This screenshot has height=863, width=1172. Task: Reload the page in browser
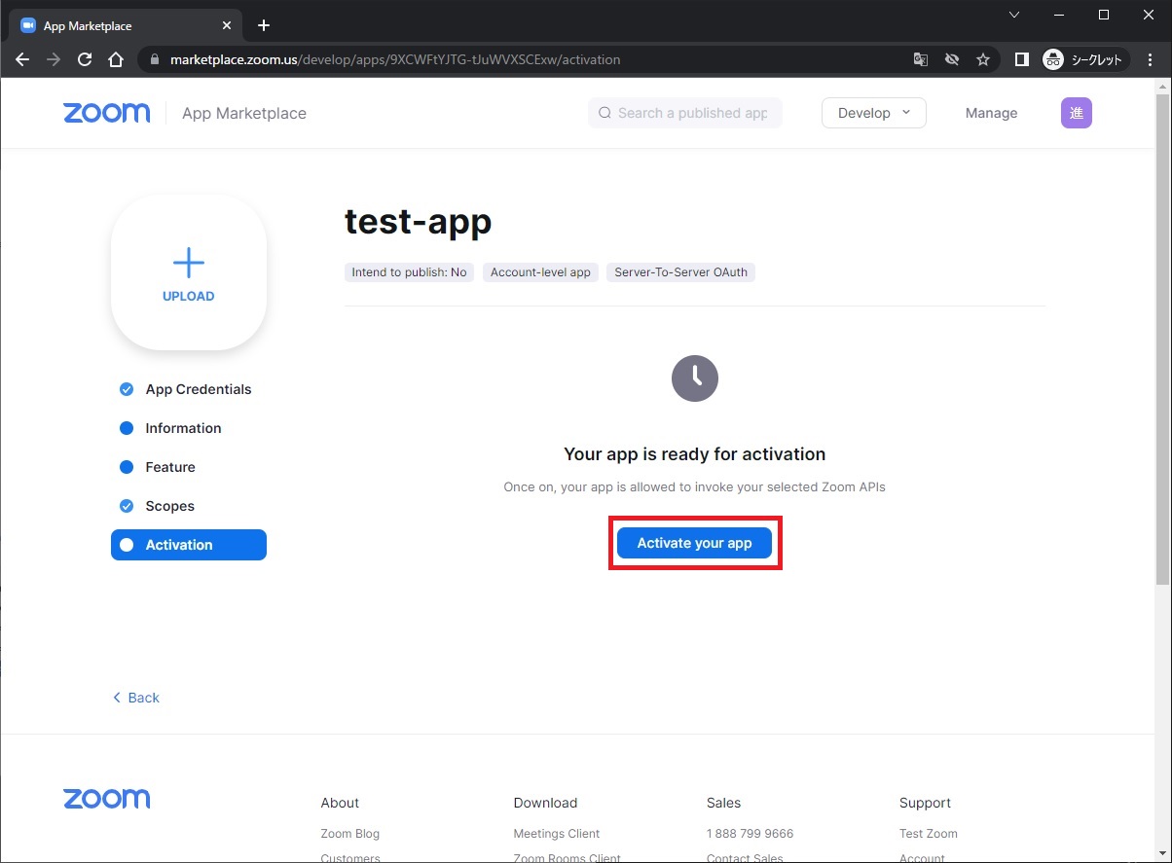tap(85, 59)
